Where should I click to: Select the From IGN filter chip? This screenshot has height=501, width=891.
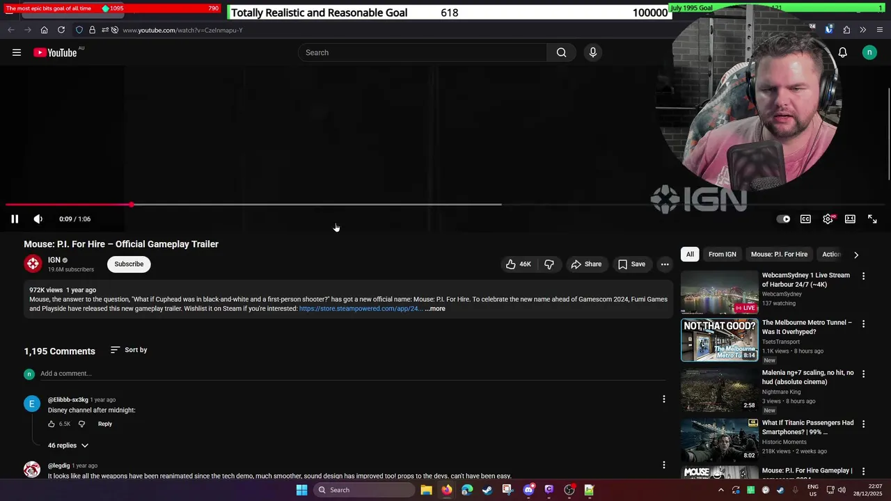[722, 254]
